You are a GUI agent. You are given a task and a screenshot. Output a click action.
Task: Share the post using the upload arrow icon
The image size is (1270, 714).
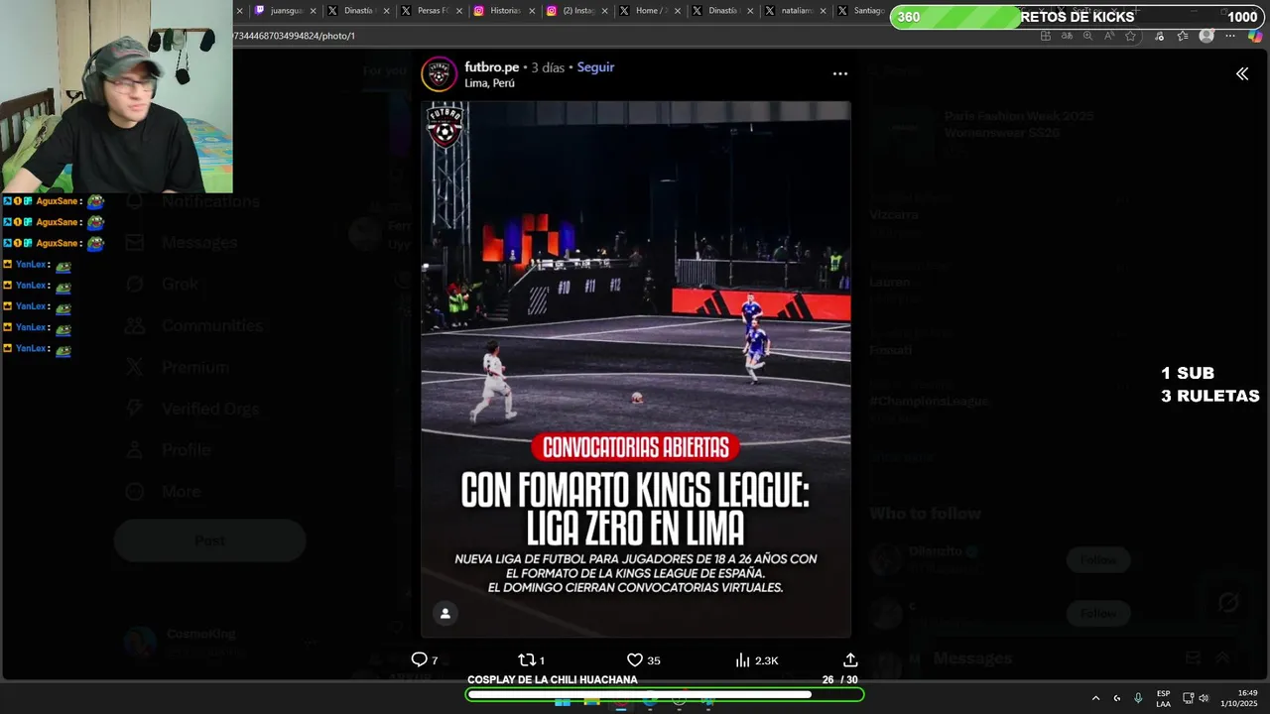pos(850,659)
